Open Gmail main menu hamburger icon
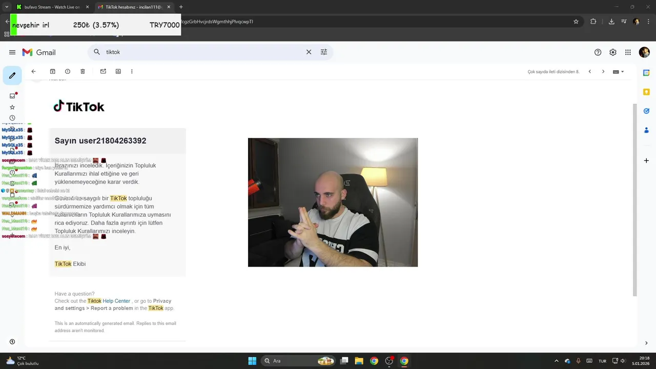The height and width of the screenshot is (369, 656). (12, 52)
